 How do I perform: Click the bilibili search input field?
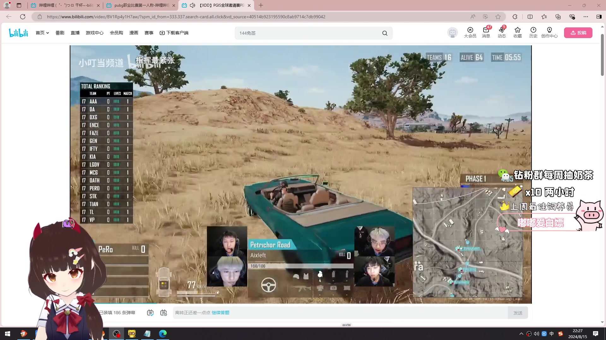point(308,33)
